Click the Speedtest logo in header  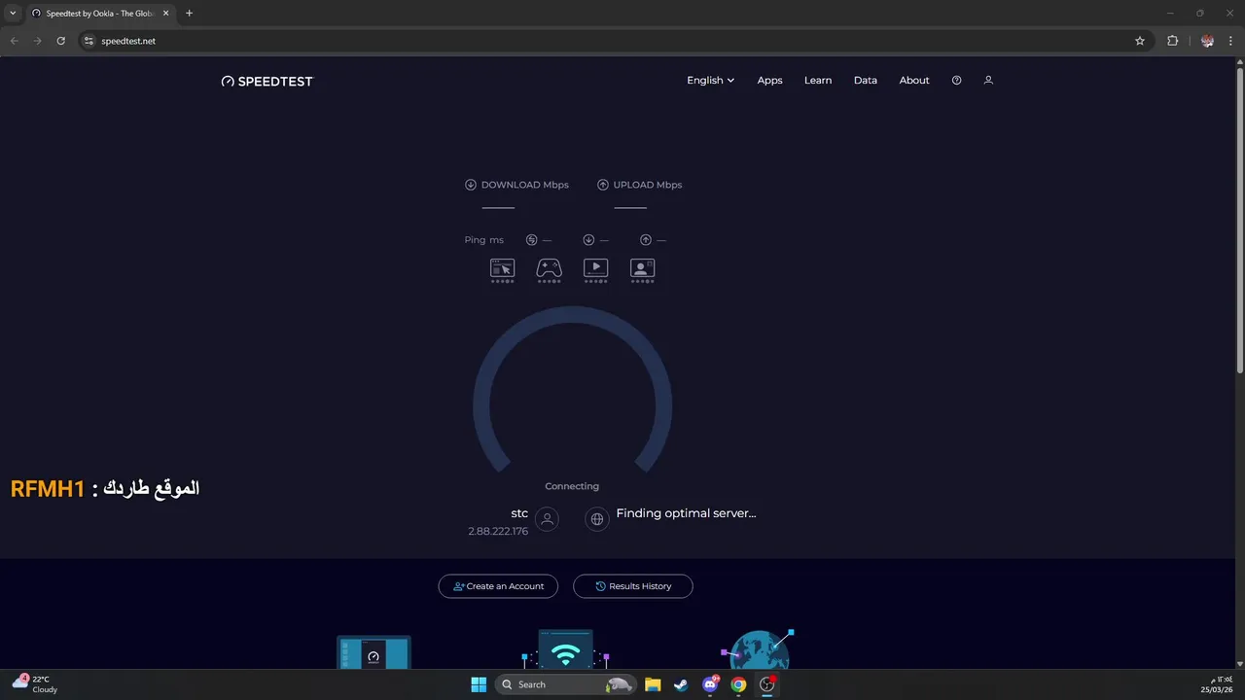267,81
